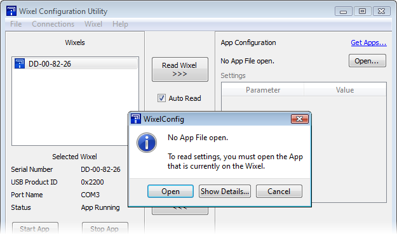The height and width of the screenshot is (234, 397).
Task: Click the blue information icon in dialog
Action: pos(147,143)
